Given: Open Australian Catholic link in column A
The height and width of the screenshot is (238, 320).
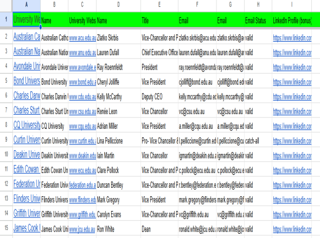Looking at the screenshot, I should coord(27,37).
